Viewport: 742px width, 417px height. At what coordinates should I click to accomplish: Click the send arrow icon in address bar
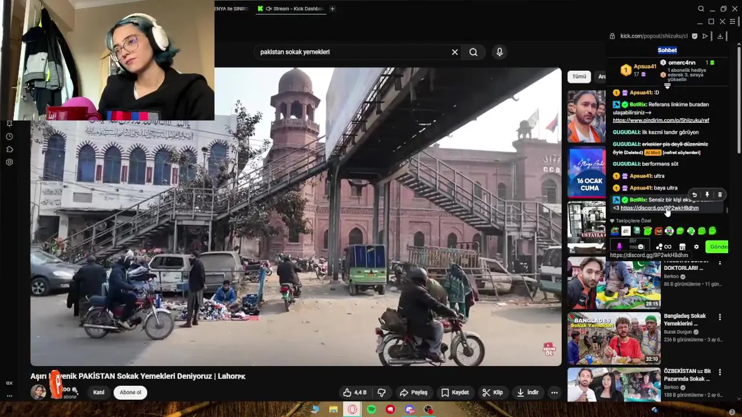[705, 36]
